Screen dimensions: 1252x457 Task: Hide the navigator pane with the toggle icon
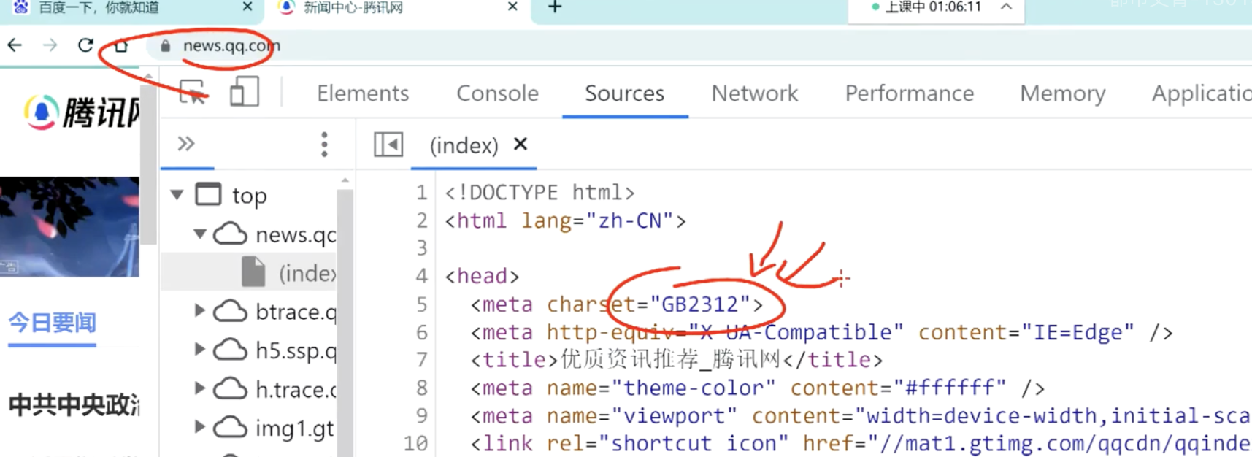(x=388, y=144)
